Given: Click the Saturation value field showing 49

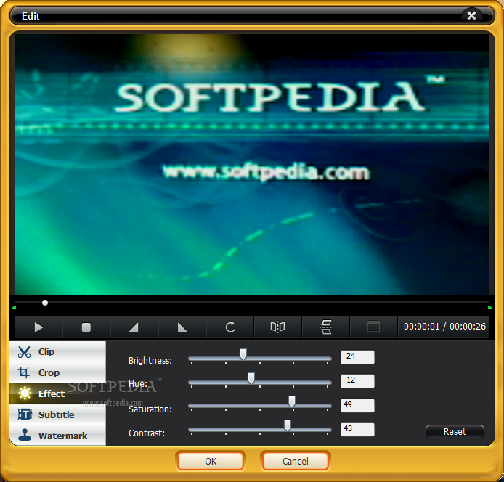Looking at the screenshot, I should [x=357, y=406].
